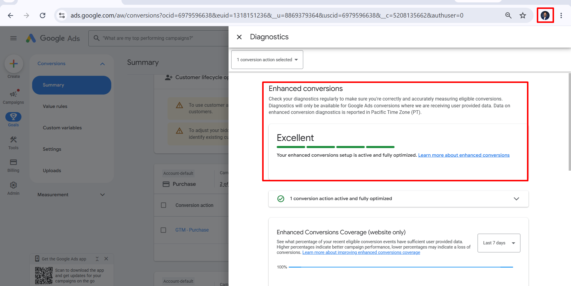Open the conversion action selected dropdown
Image resolution: width=571 pixels, height=286 pixels.
pos(267,60)
